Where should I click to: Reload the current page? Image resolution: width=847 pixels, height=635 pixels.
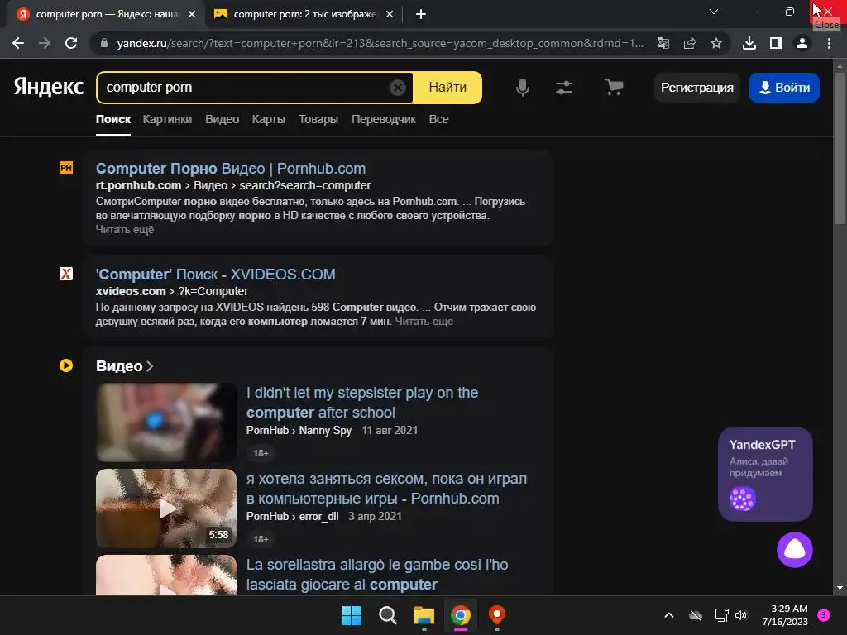[71, 43]
